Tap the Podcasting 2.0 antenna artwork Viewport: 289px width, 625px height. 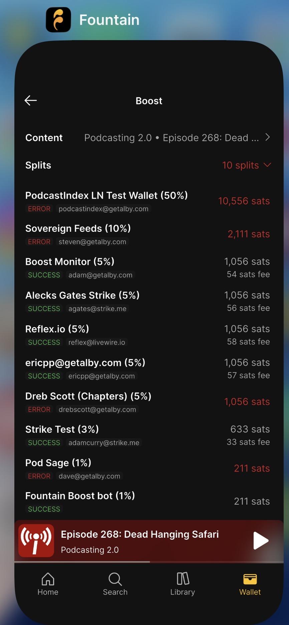pos(36,540)
